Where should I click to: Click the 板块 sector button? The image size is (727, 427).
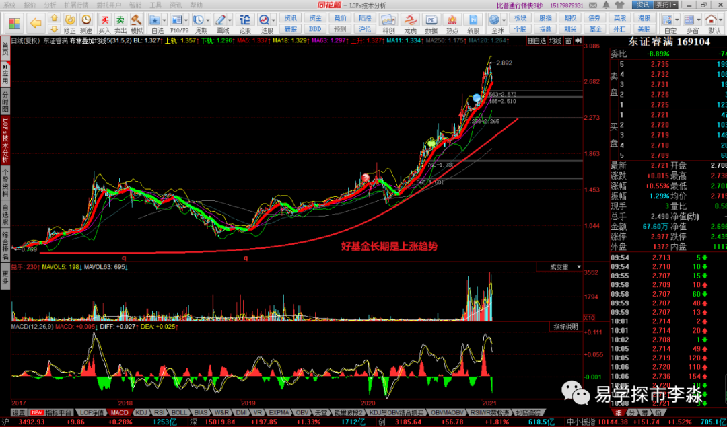click(520, 17)
